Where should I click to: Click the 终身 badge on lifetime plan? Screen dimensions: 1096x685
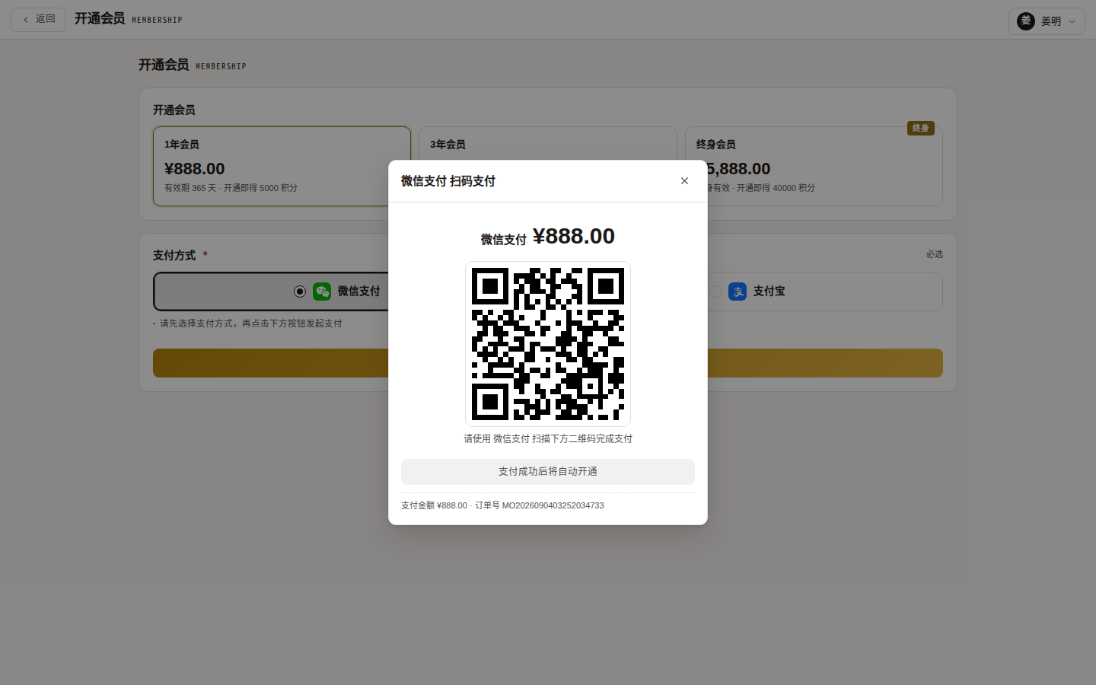pyautogui.click(x=921, y=128)
